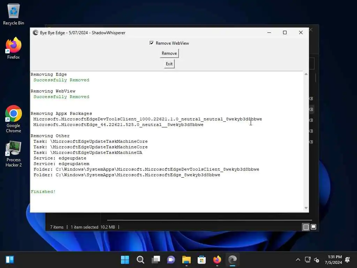
Task: Open Microsoft Store from the taskbar
Action: [202, 260]
